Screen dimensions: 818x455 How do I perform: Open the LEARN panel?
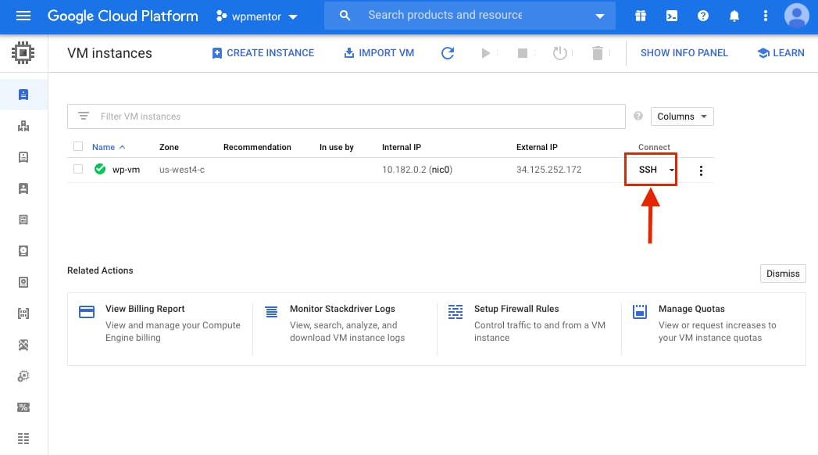click(781, 52)
